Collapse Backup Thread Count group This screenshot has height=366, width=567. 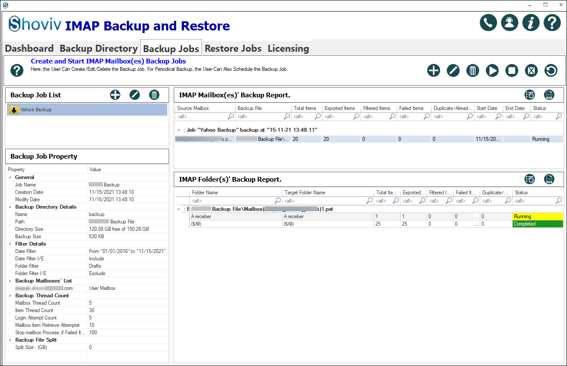coord(10,296)
